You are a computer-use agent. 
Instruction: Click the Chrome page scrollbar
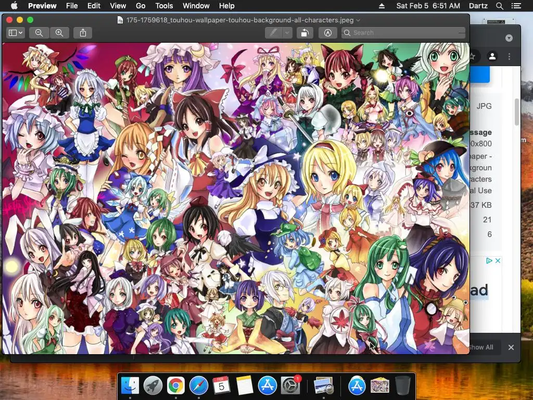[x=517, y=113]
